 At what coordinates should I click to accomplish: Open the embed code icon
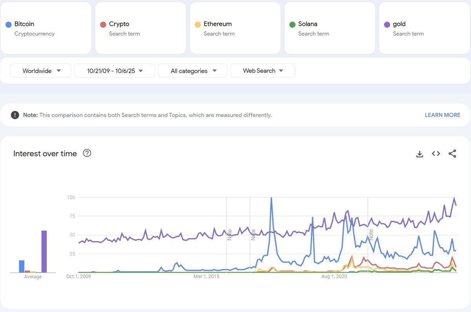(436, 154)
